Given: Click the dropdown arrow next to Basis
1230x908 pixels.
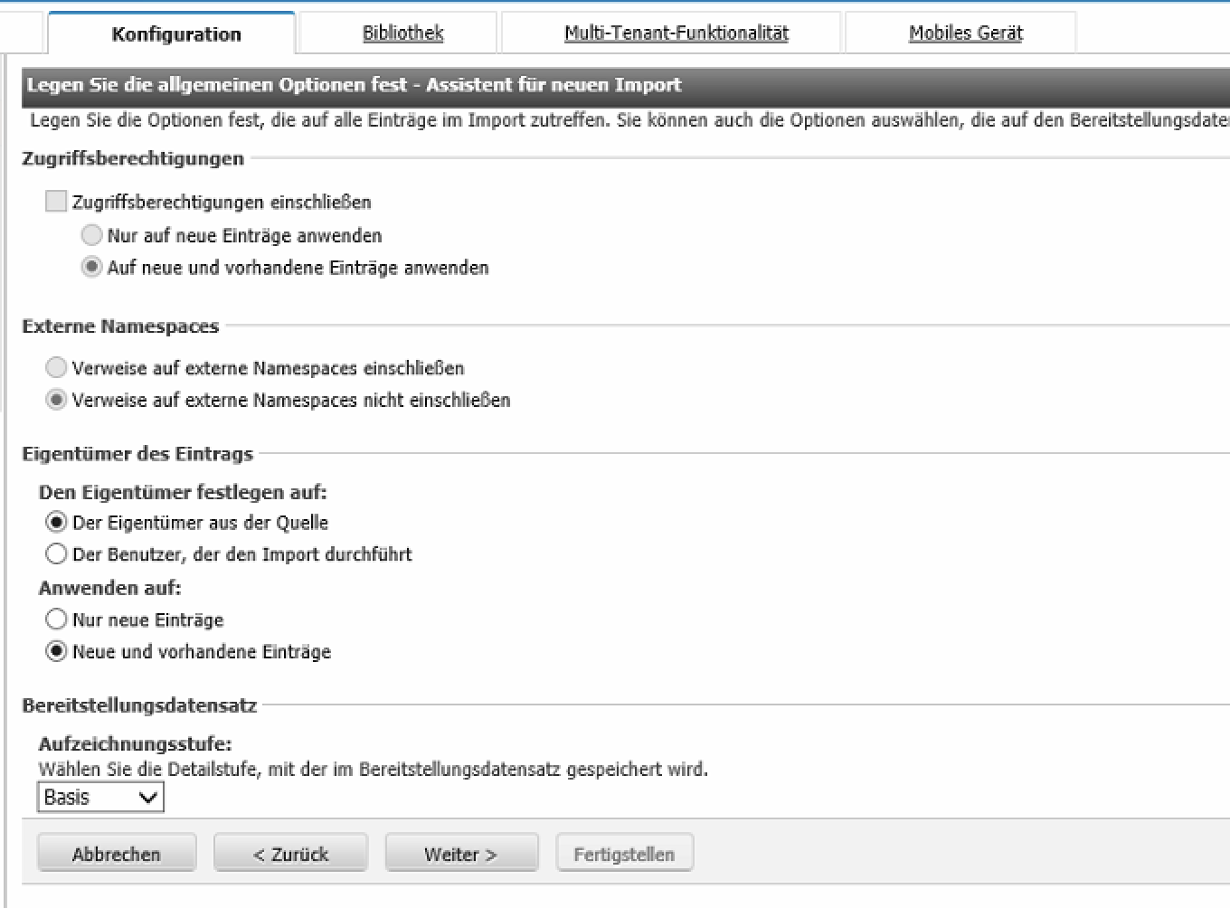Looking at the screenshot, I should coord(148,798).
